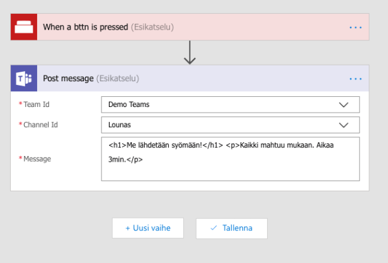Collapse the 'When a bttn is pressed' card header
Image resolution: width=388 pixels, height=263 pixels.
coord(189,27)
